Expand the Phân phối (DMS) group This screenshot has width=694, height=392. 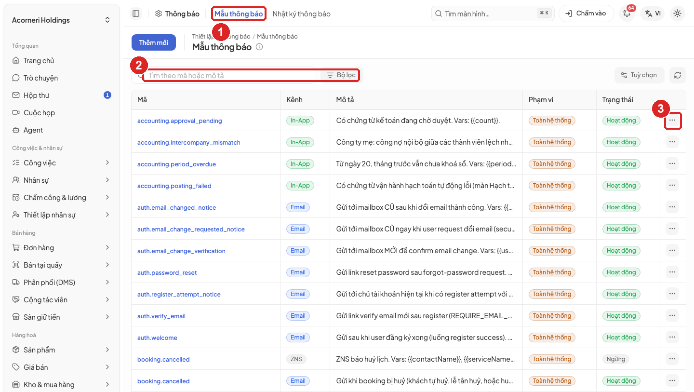(62, 283)
